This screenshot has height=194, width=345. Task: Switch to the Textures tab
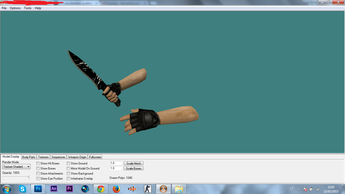pyautogui.click(x=43, y=157)
